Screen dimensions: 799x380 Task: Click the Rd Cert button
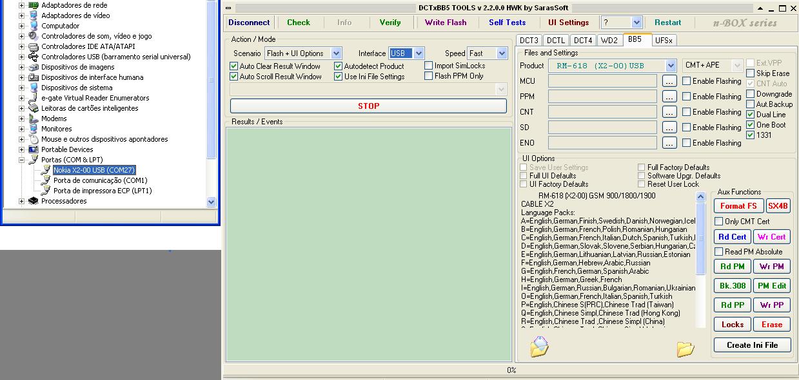click(x=733, y=237)
